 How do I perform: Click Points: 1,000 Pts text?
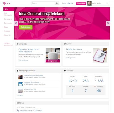[67, 3]
